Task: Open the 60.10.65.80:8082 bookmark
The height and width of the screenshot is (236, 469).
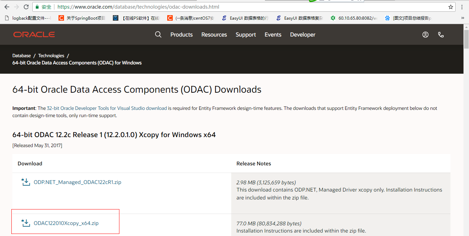Action: coord(354,18)
